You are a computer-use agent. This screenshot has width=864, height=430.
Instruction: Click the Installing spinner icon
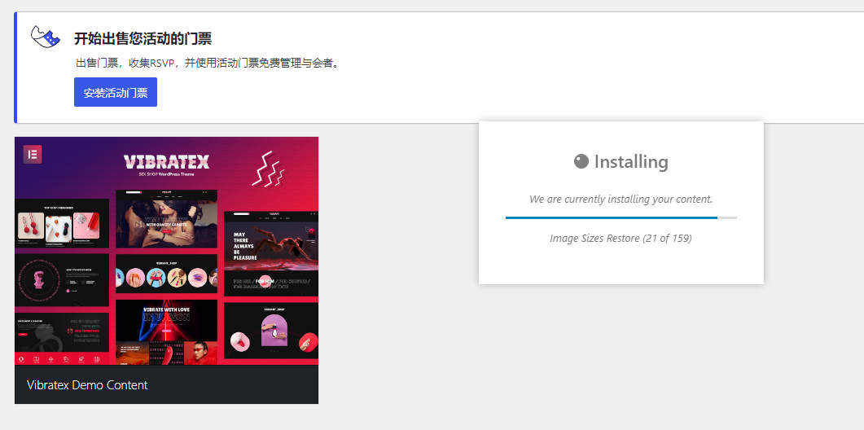click(581, 161)
